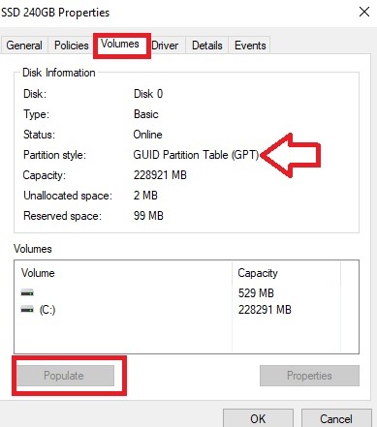
Task: Click the 228291 MB capacity cell
Action: tap(265, 310)
